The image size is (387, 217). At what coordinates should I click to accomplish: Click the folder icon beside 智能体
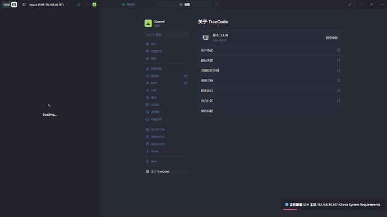click(x=186, y=76)
